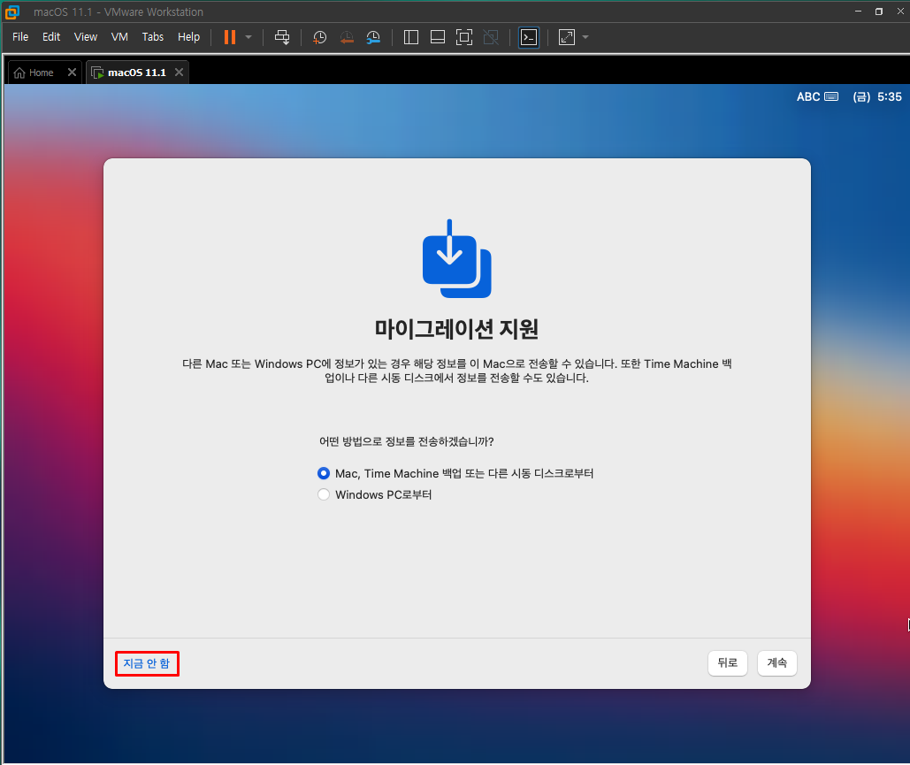910x765 pixels.
Task: Click the ABC input source menu
Action: pyautogui.click(x=817, y=97)
